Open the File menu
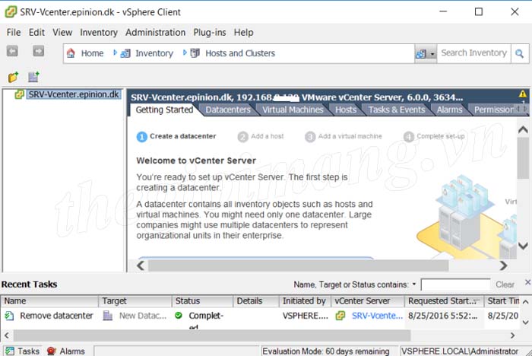The image size is (532, 356). pos(14,32)
